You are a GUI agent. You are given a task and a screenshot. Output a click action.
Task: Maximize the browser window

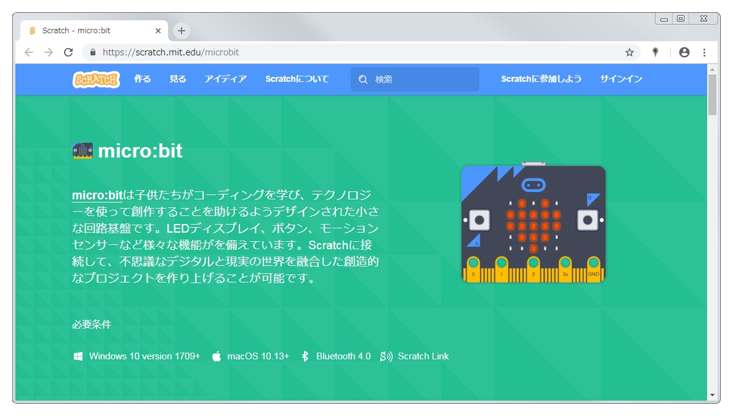(681, 18)
